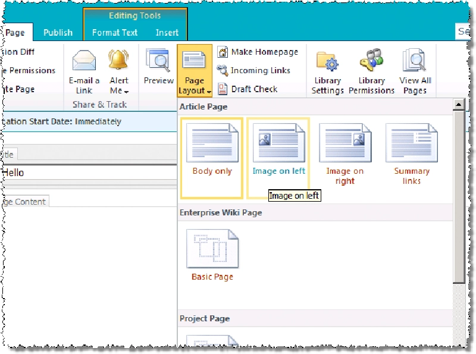Viewport: 476px width, 354px height.
Task: Switch to the Publish tab
Action: coord(58,33)
